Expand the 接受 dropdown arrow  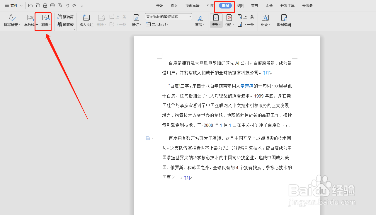(x=220, y=25)
